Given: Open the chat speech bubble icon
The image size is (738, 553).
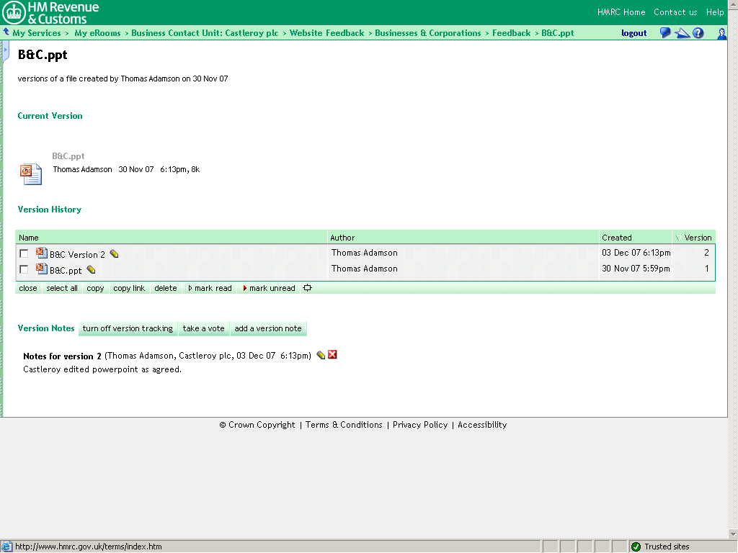Looking at the screenshot, I should (665, 33).
